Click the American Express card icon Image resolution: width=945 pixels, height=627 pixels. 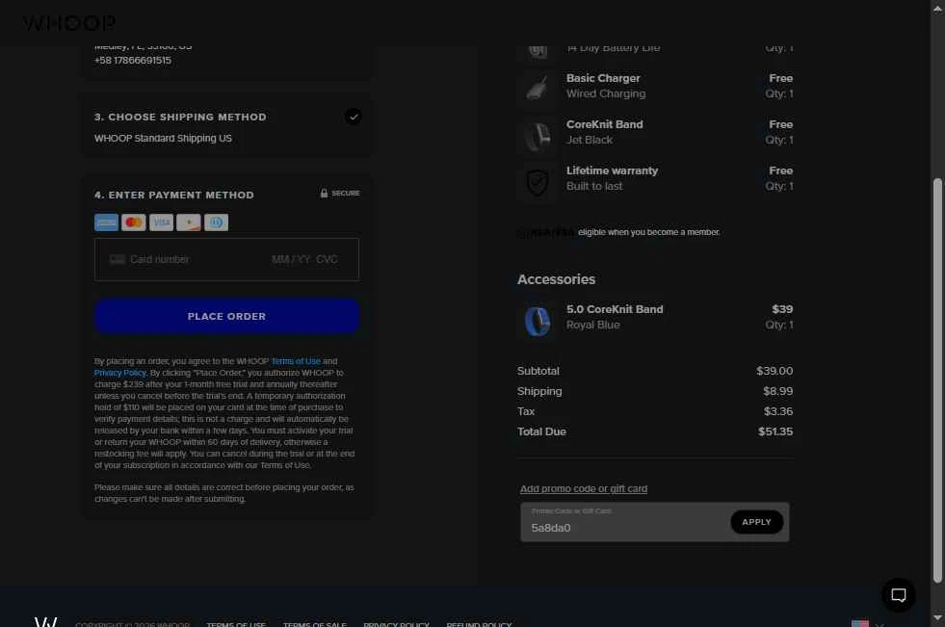tap(106, 222)
